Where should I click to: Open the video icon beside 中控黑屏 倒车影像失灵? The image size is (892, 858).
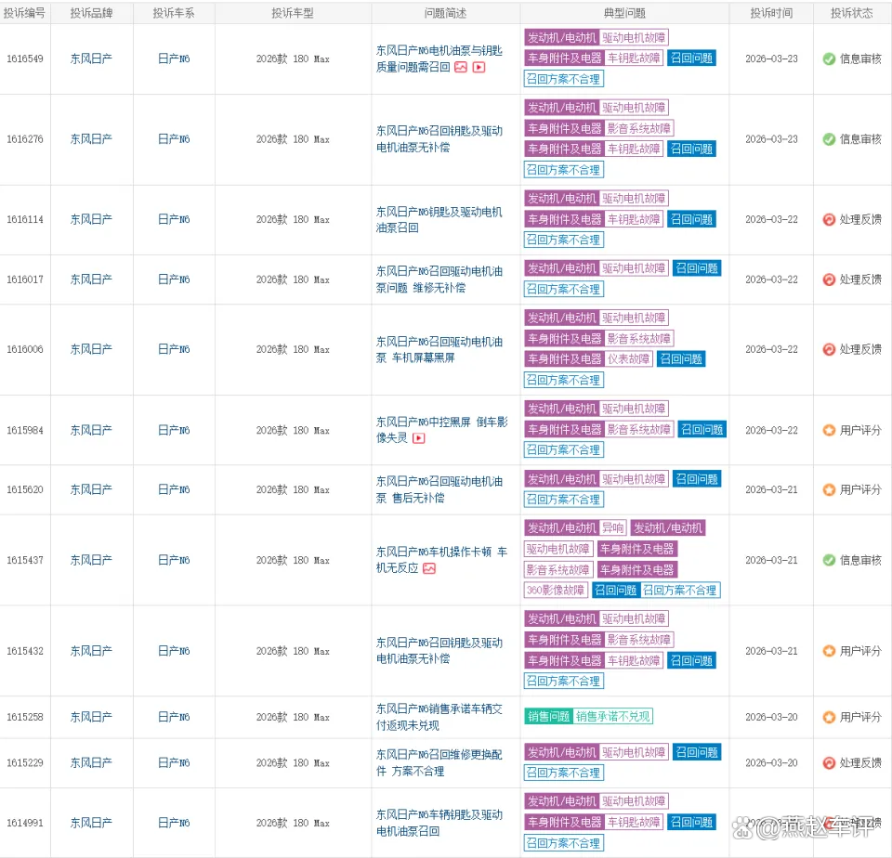tap(419, 438)
